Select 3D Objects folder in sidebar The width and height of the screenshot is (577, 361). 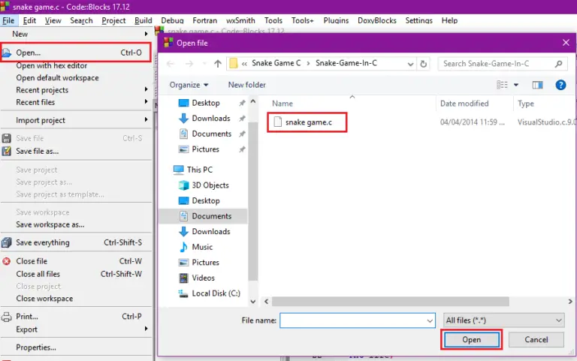pyautogui.click(x=210, y=185)
